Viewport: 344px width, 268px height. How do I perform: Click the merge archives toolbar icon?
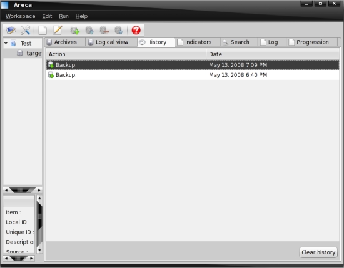(x=89, y=30)
